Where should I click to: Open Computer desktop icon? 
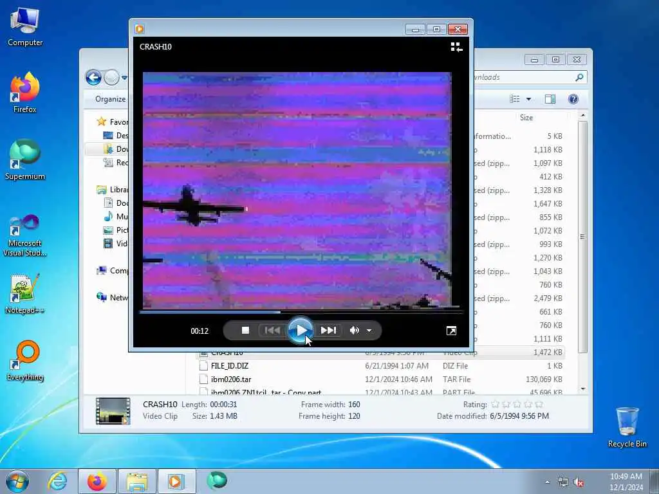click(25, 27)
